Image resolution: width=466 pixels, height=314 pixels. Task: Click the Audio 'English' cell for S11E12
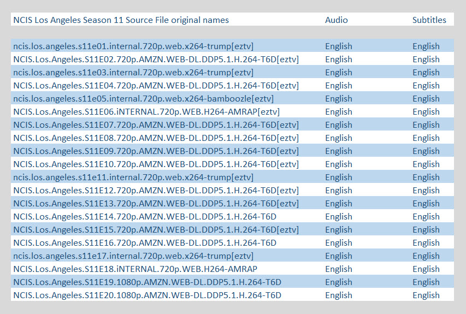point(339,191)
